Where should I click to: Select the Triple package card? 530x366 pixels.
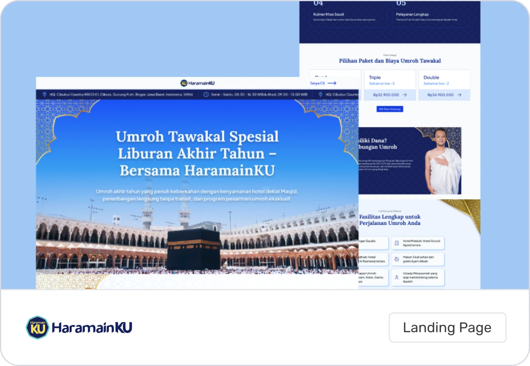tap(390, 80)
